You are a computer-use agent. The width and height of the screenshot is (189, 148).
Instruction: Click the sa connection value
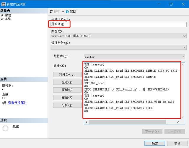(4, 98)
